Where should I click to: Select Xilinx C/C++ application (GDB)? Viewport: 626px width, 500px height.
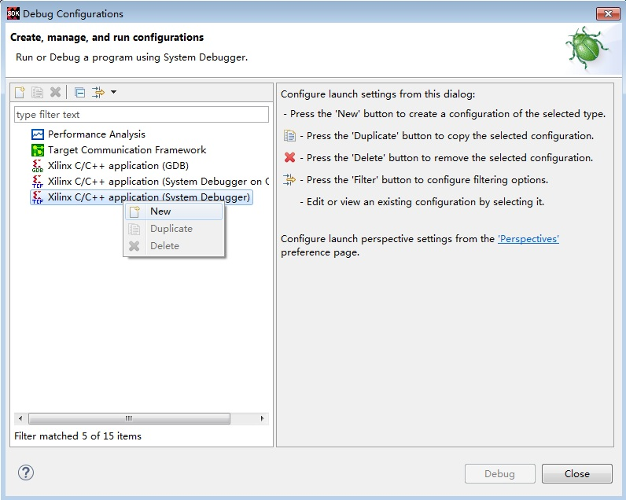click(x=118, y=166)
